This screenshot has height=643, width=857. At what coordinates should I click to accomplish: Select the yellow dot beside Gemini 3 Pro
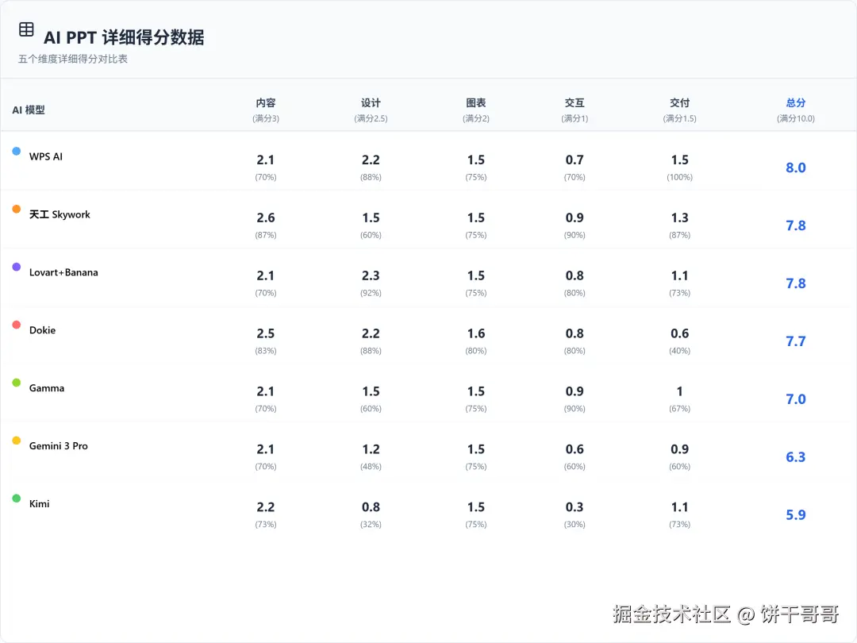(17, 441)
